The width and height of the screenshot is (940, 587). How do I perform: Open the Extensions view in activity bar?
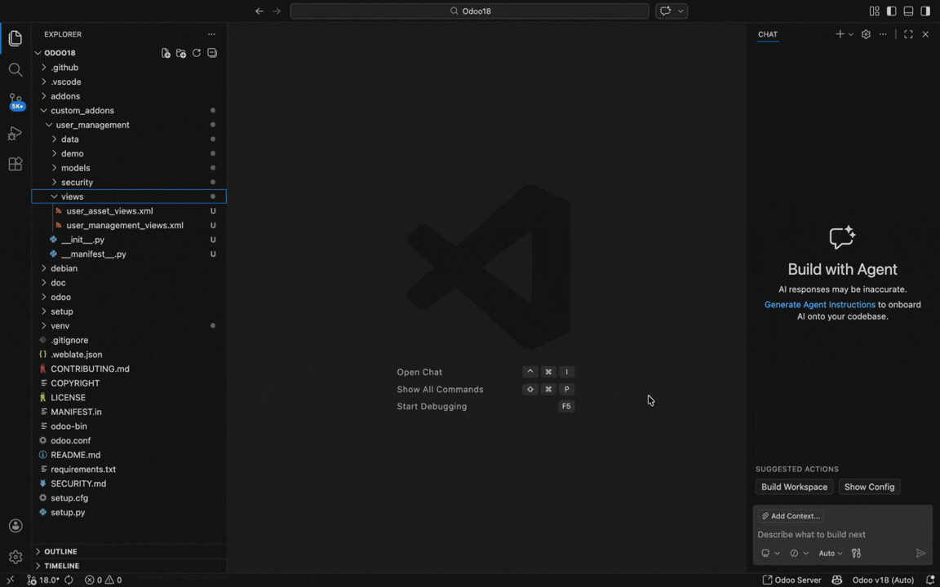pos(16,164)
